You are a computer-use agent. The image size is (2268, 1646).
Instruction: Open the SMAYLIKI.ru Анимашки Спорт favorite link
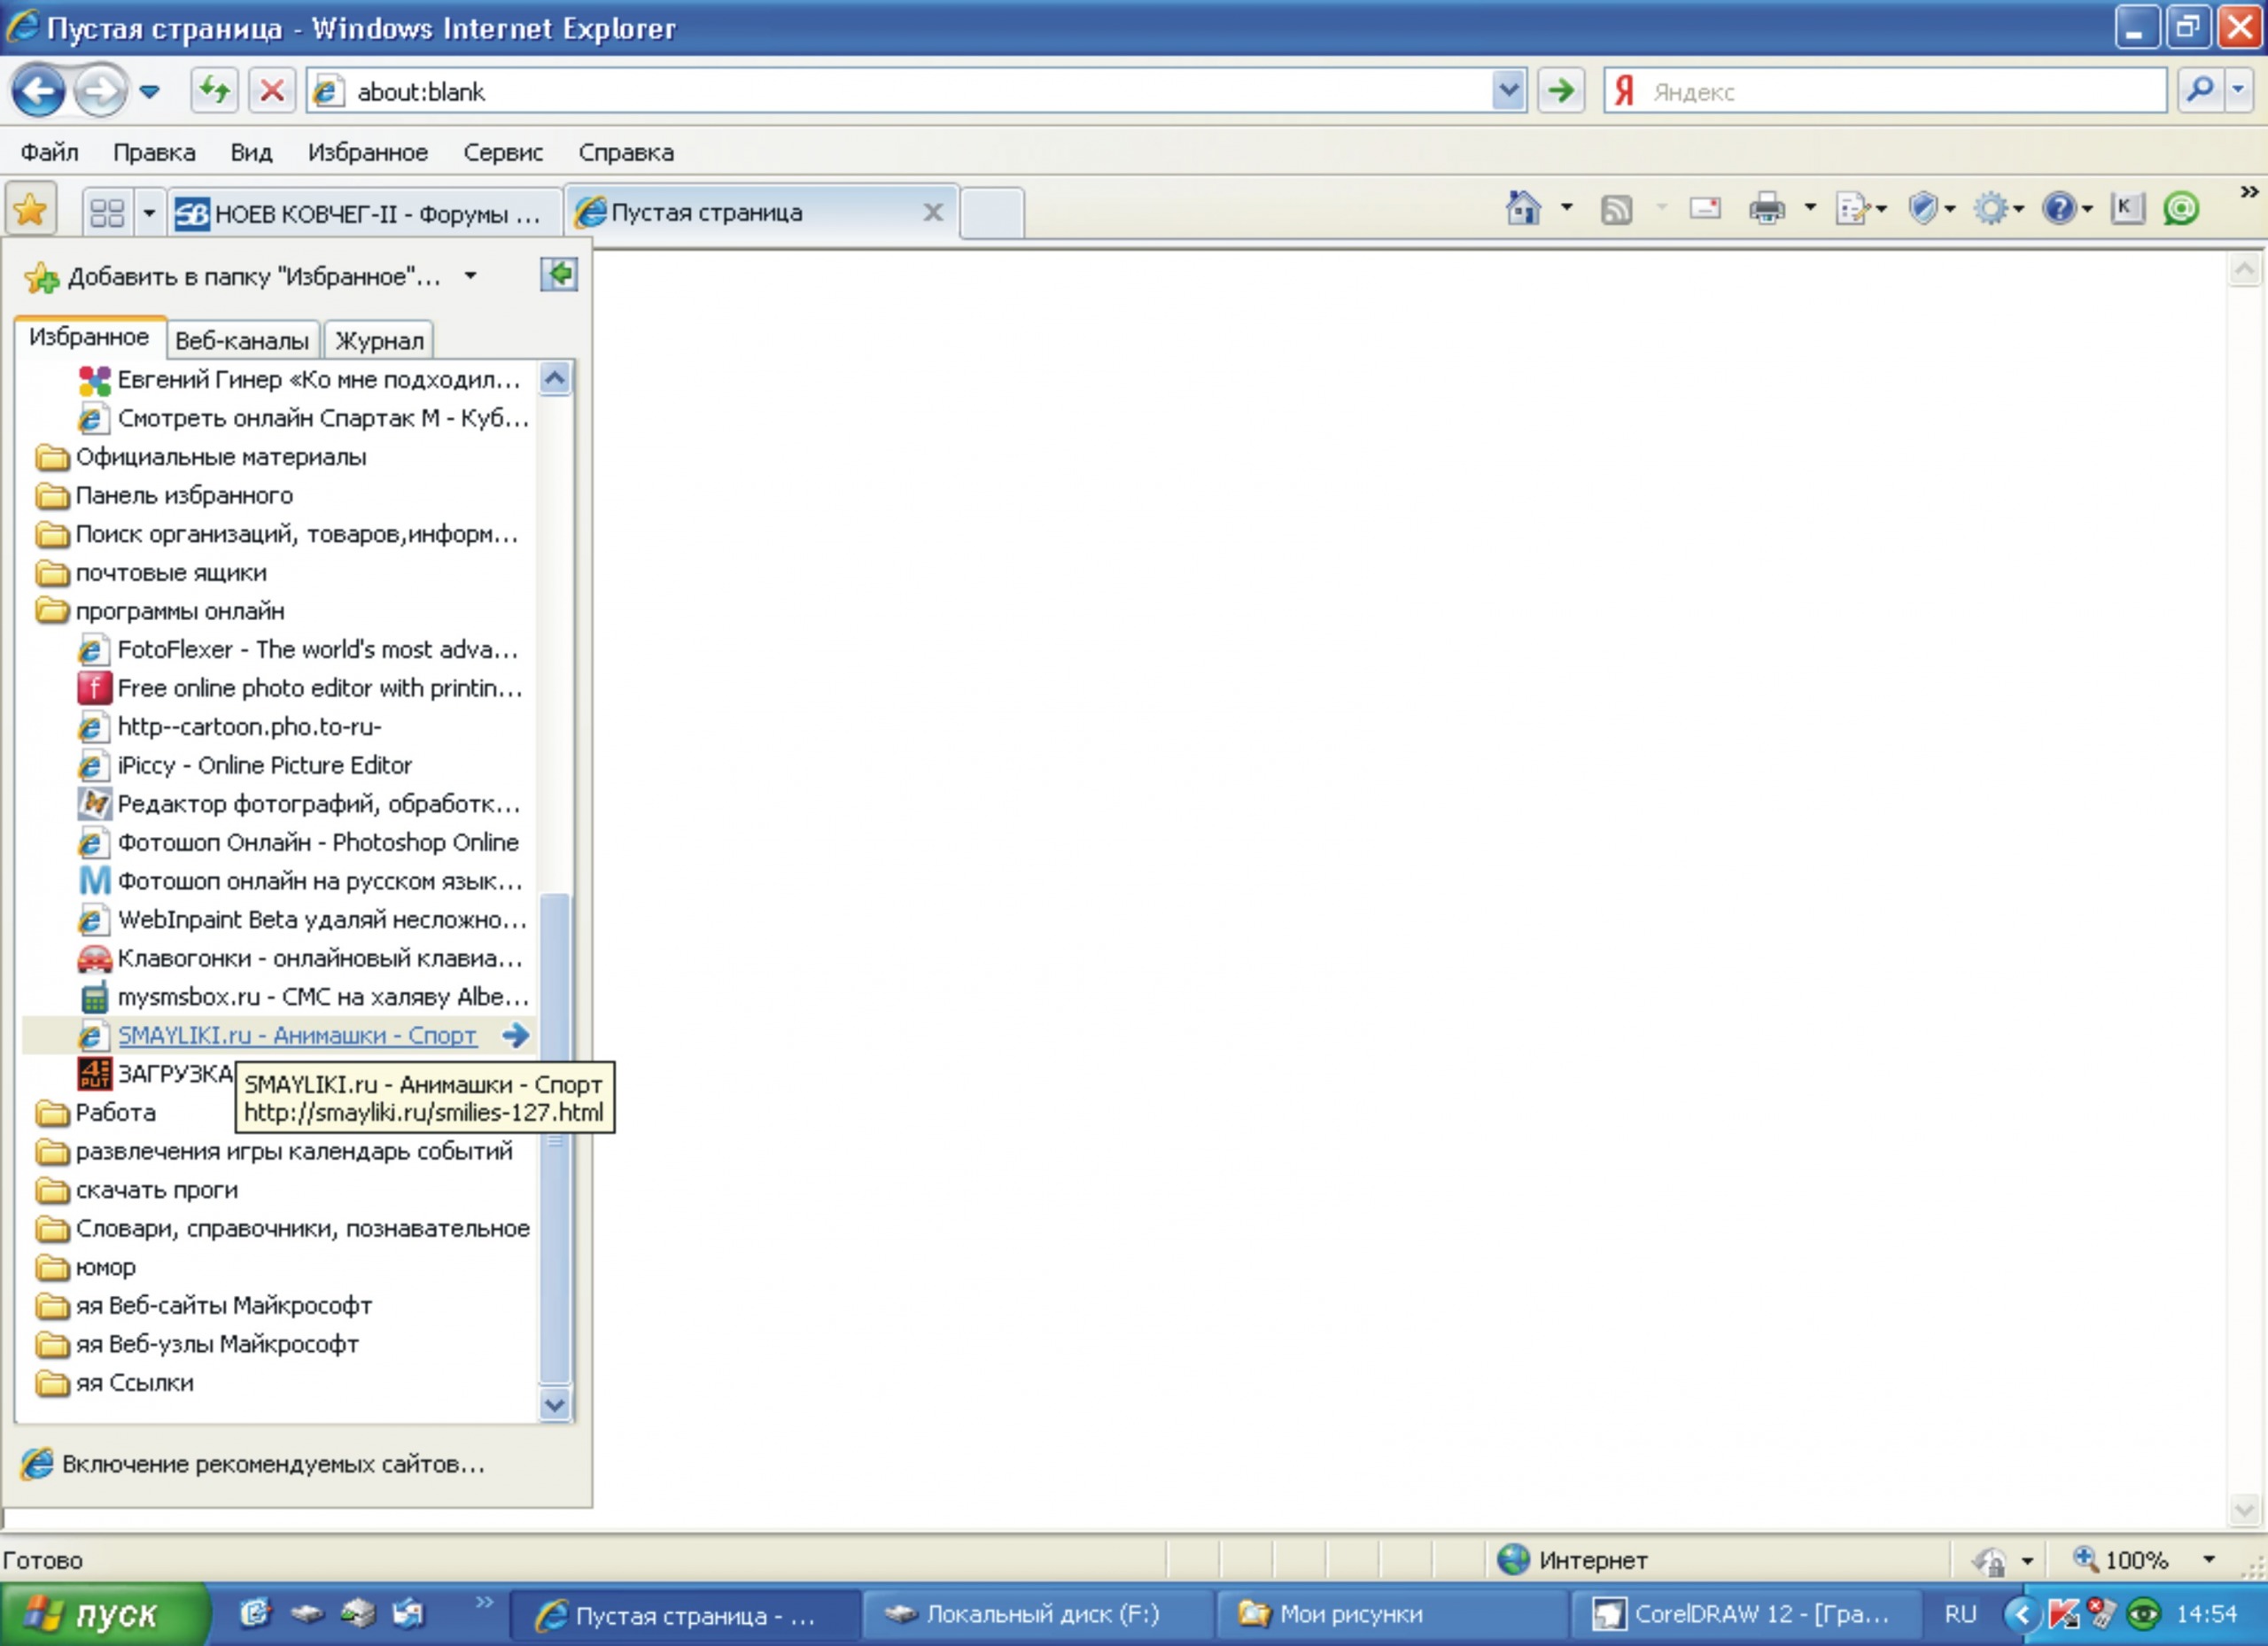(x=296, y=1036)
